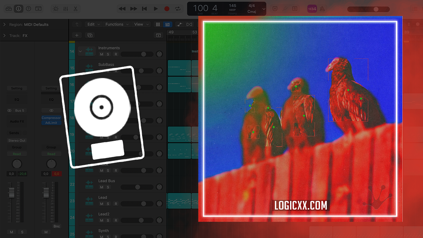
Task: Adjust the master volume slider
Action: (x=376, y=9)
